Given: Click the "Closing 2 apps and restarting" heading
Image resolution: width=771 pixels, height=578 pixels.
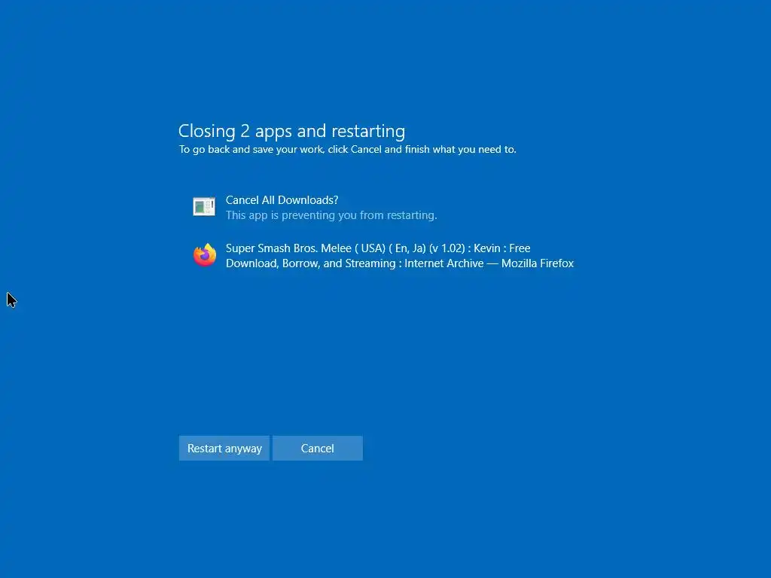Looking at the screenshot, I should click(x=291, y=131).
